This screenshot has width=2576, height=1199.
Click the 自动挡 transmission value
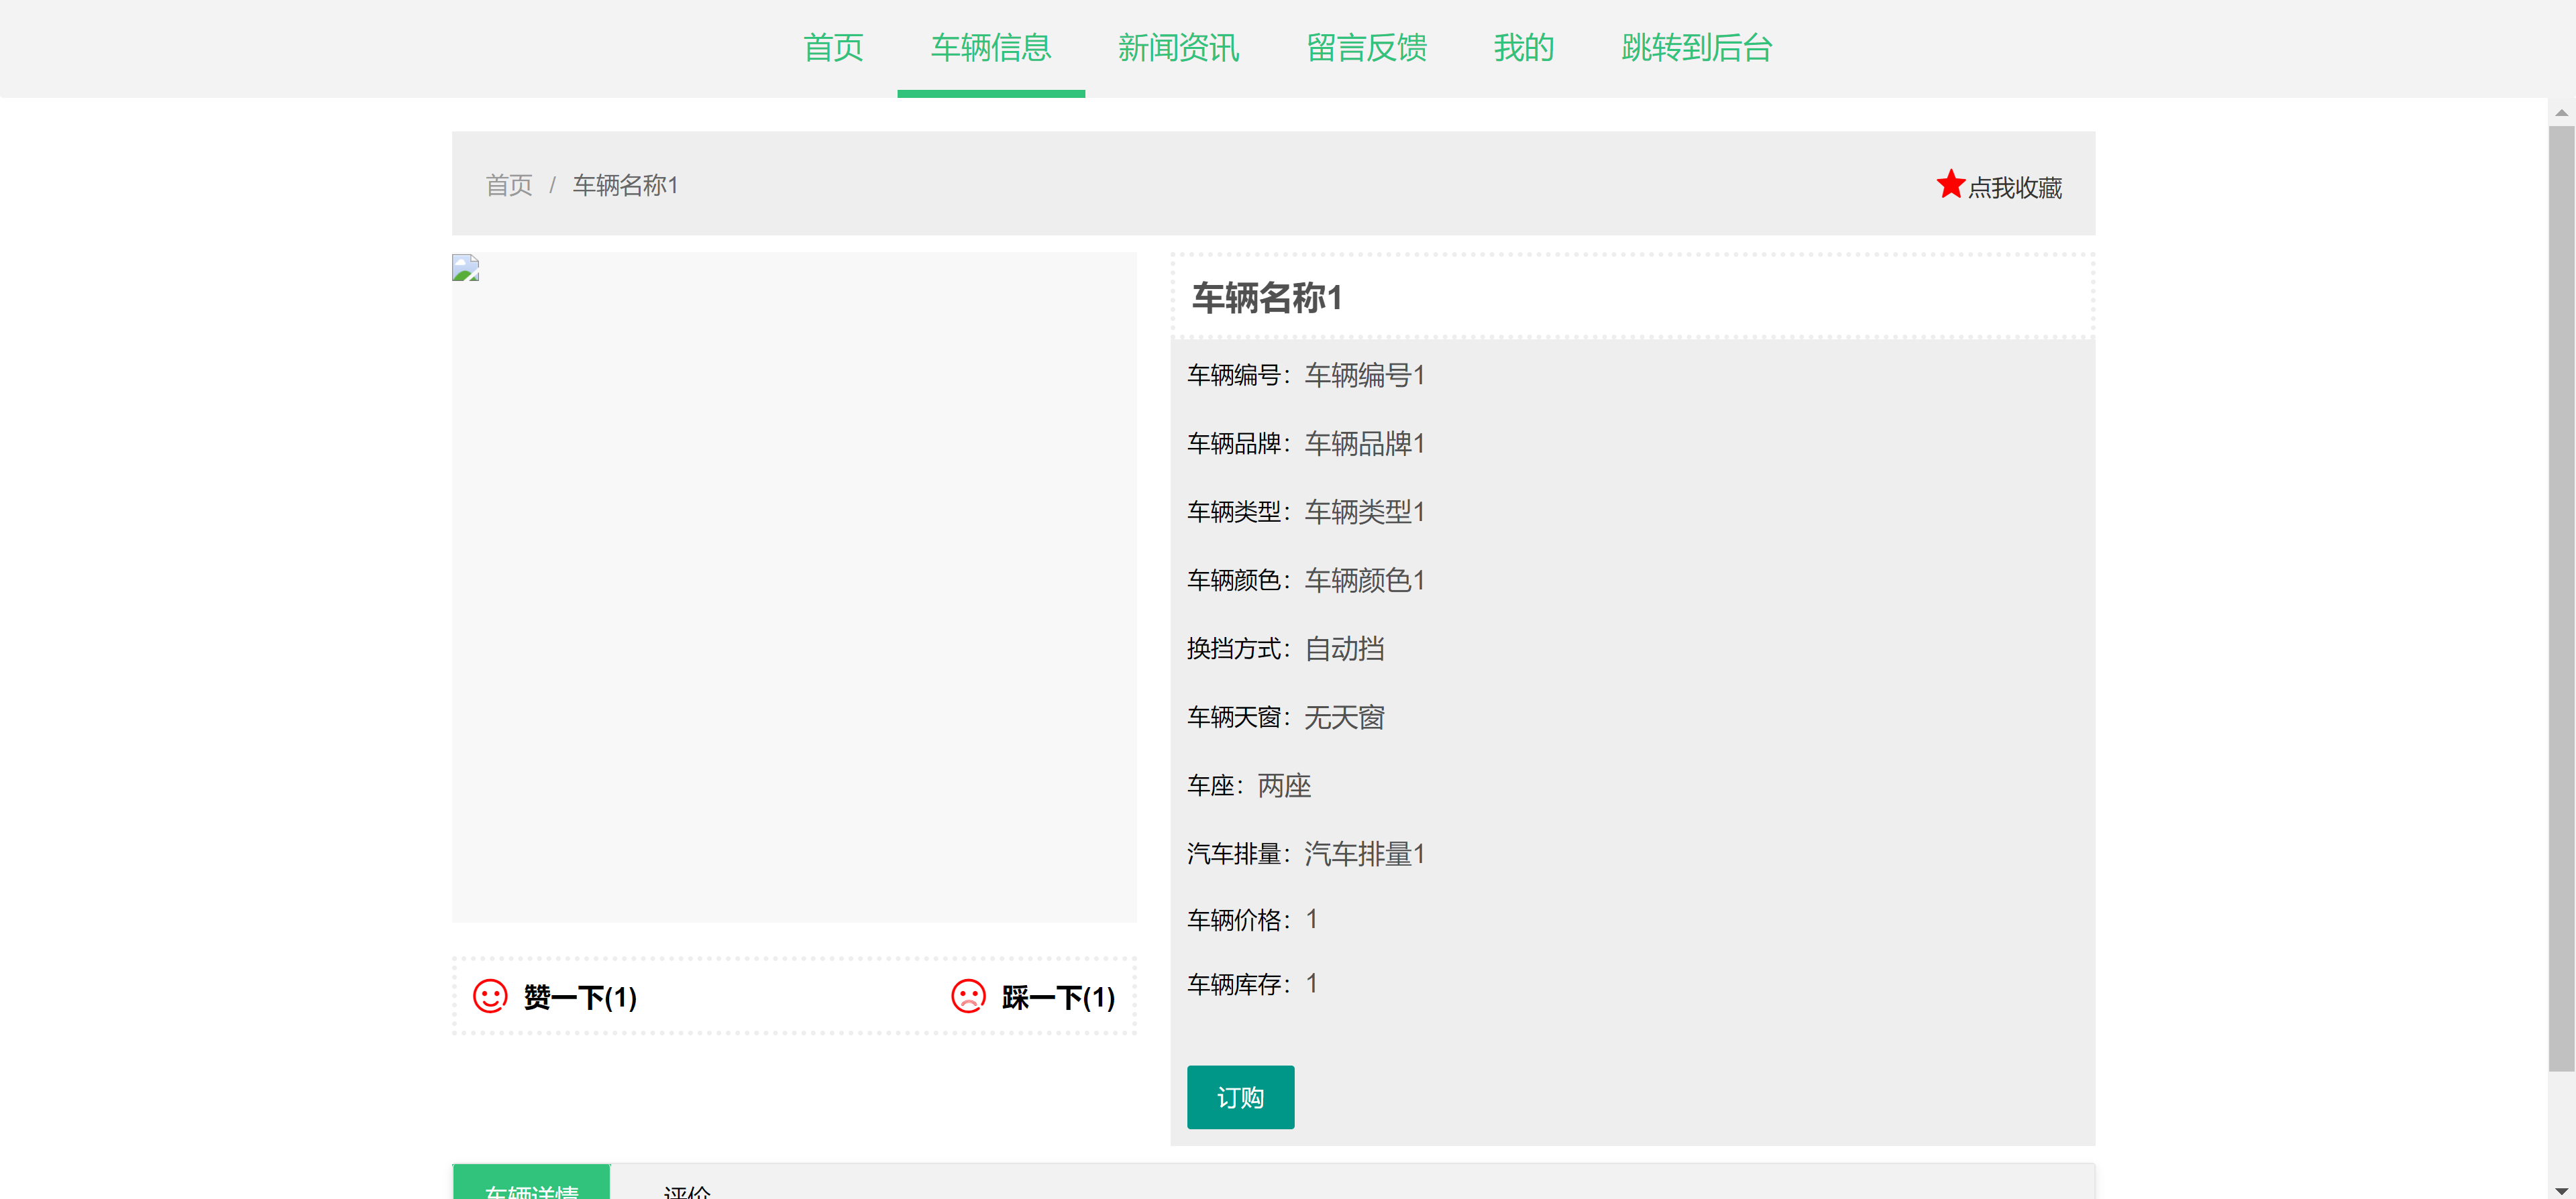click(x=1345, y=649)
